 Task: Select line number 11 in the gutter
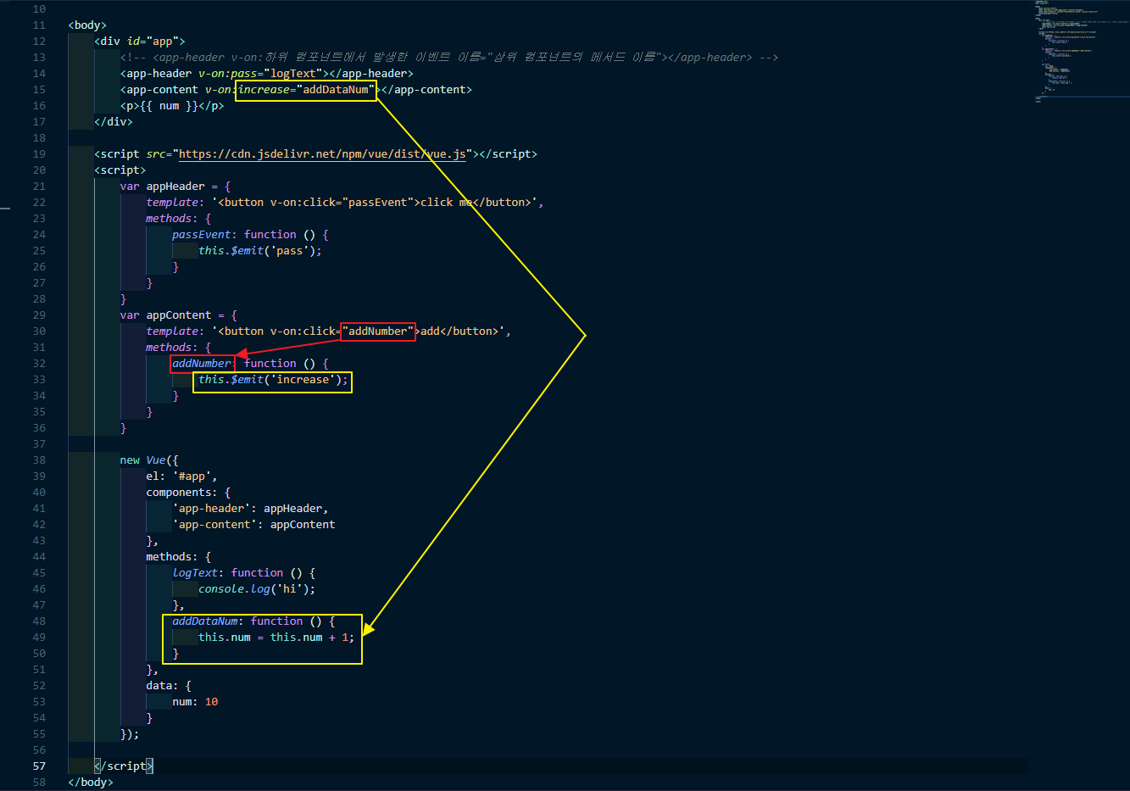[39, 25]
